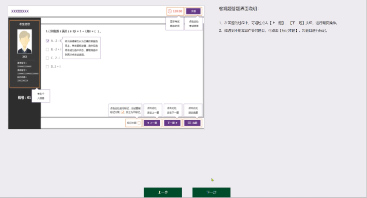
Task: Click the purple 上一题 previous question button
Action: point(152,123)
